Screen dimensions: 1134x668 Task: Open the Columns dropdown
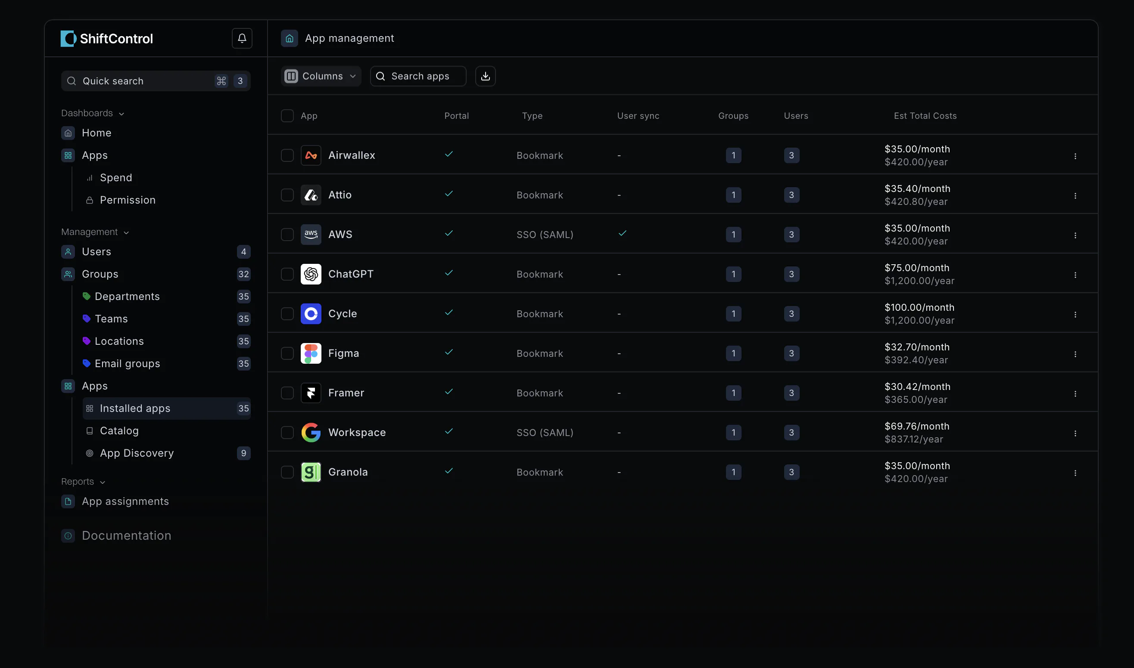[321, 76]
